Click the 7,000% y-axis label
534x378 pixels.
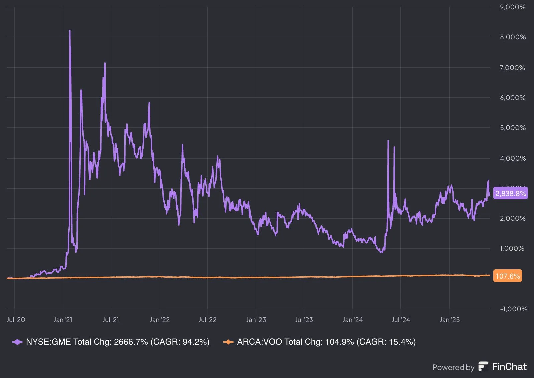click(513, 68)
